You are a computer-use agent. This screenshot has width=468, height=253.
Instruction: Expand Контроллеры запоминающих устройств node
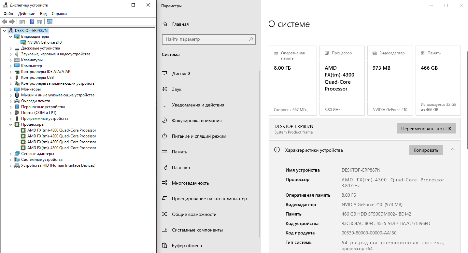pos(11,83)
